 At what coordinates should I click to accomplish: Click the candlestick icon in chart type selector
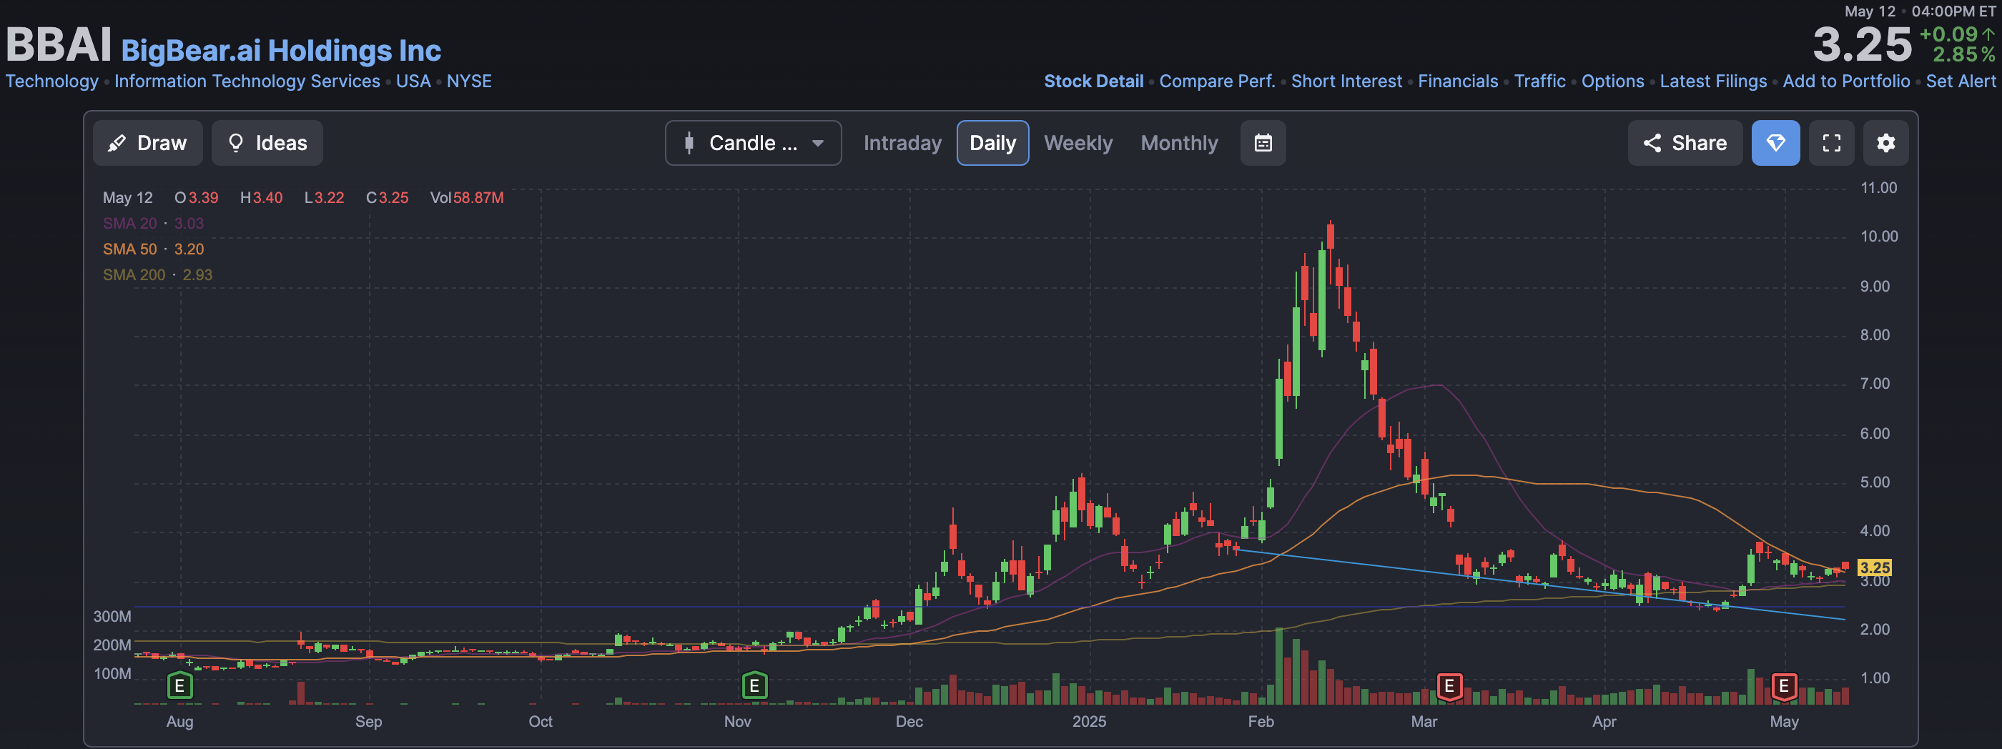click(689, 143)
